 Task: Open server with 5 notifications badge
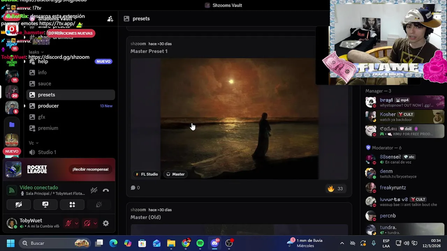pos(12,108)
